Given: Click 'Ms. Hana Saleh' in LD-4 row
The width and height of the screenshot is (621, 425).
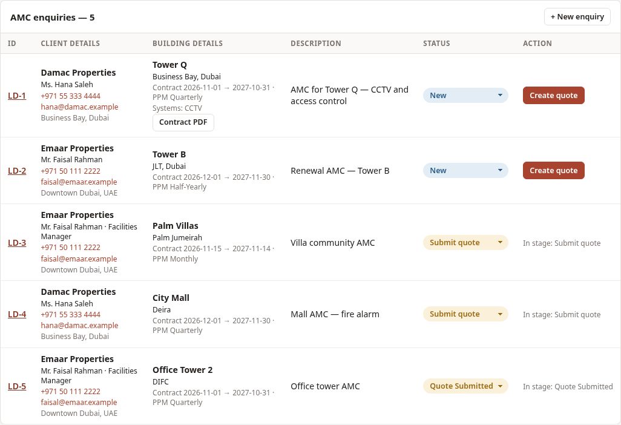Looking at the screenshot, I should [x=67, y=304].
